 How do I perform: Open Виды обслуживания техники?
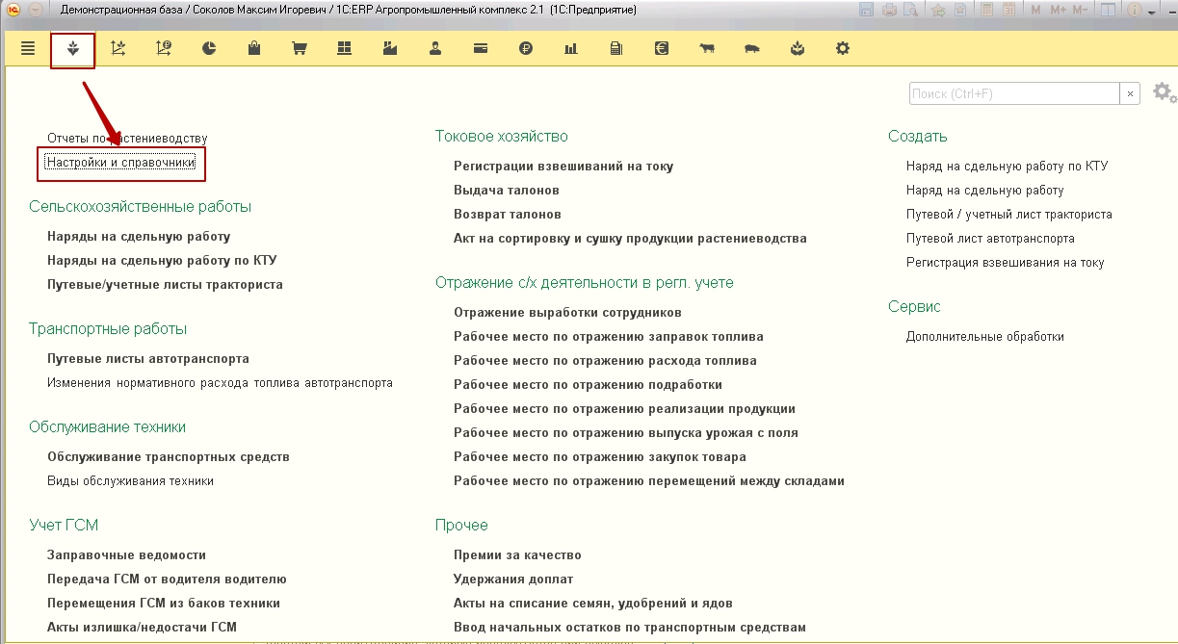click(x=130, y=480)
